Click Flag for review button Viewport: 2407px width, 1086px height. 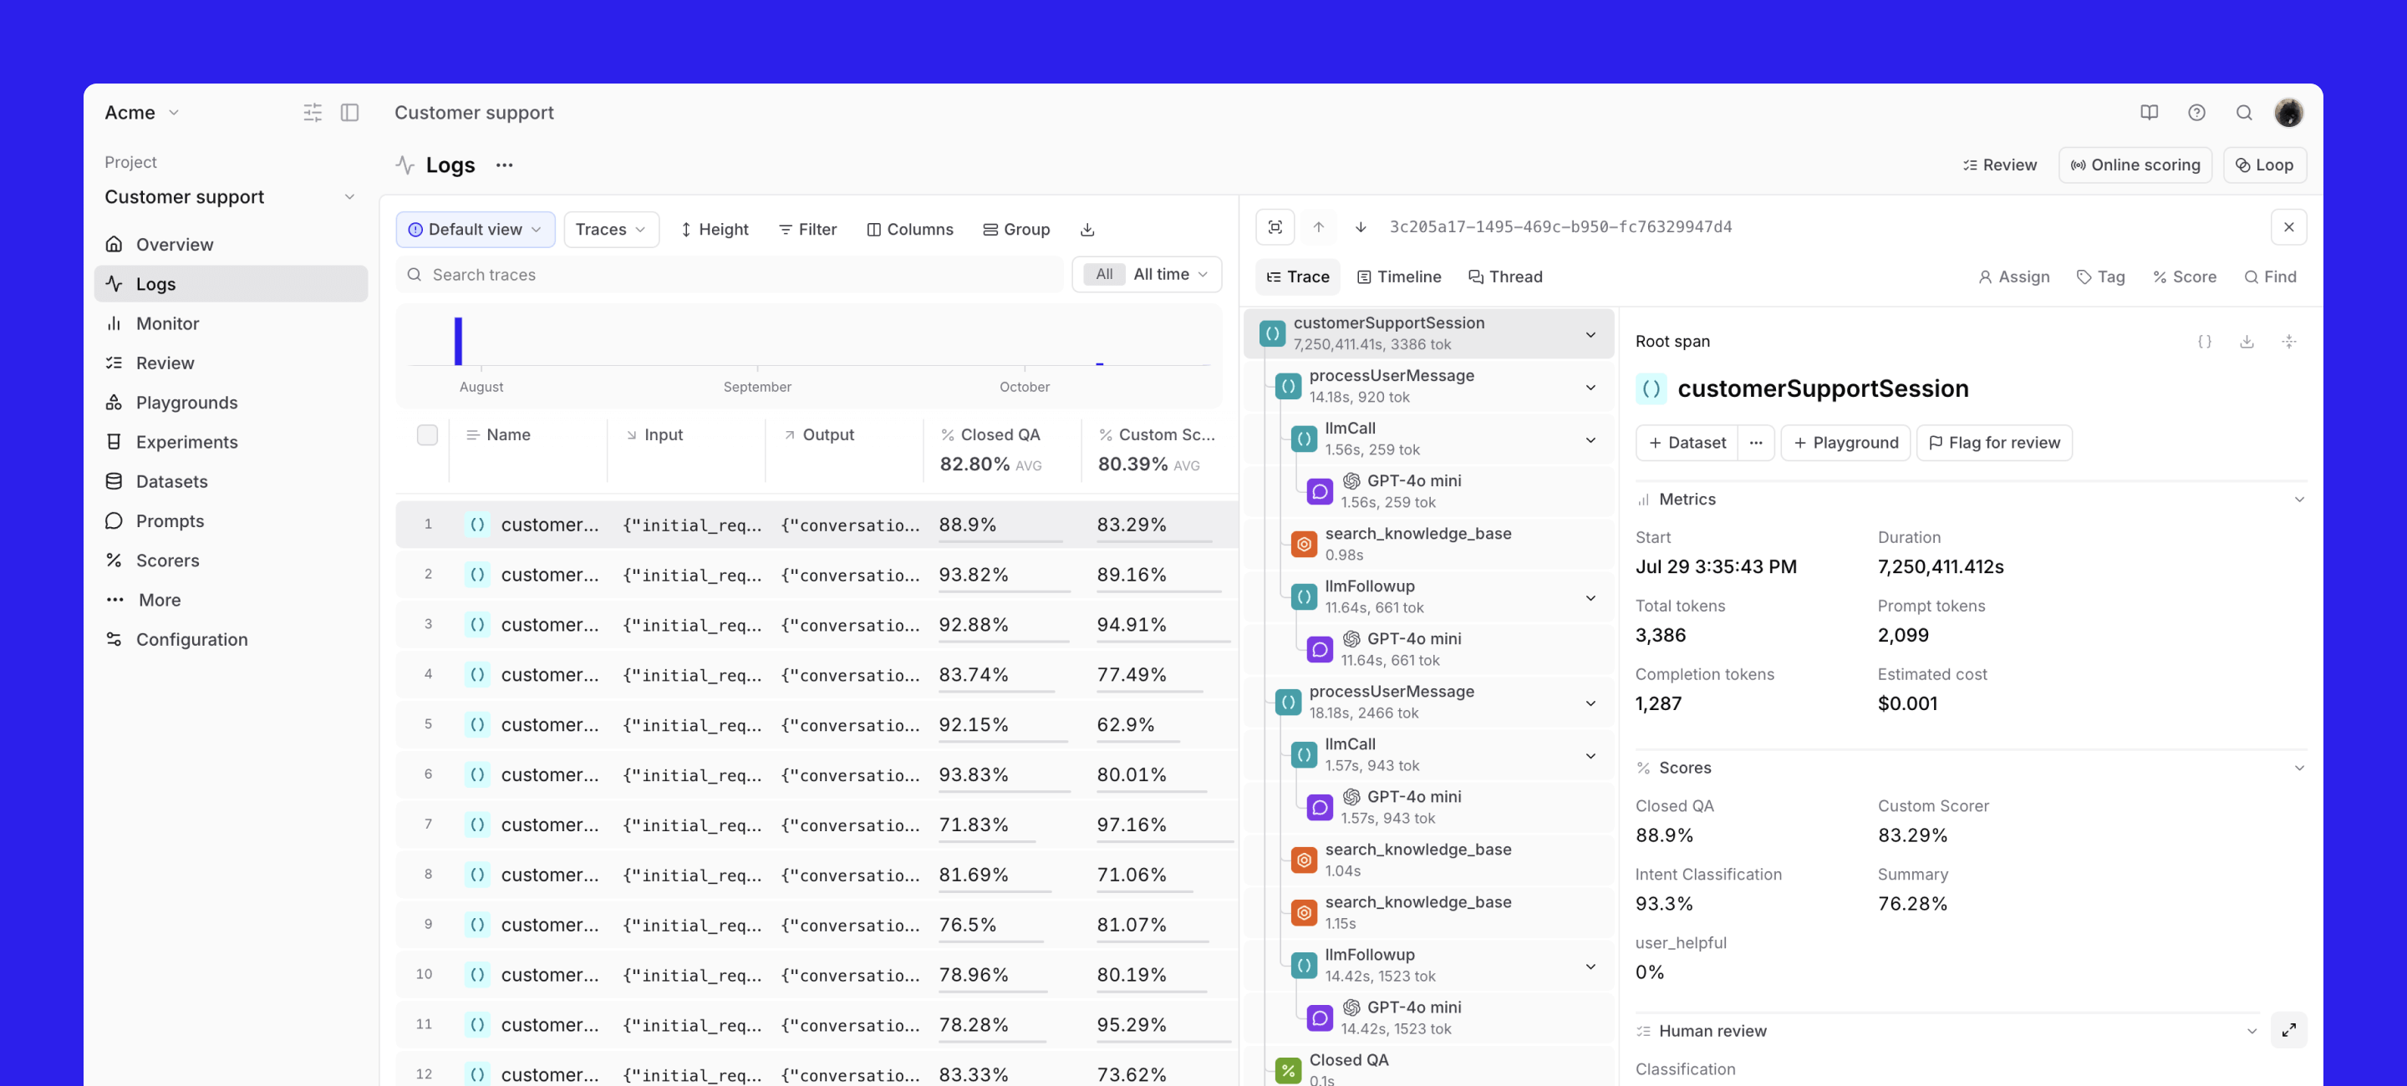(x=1994, y=443)
